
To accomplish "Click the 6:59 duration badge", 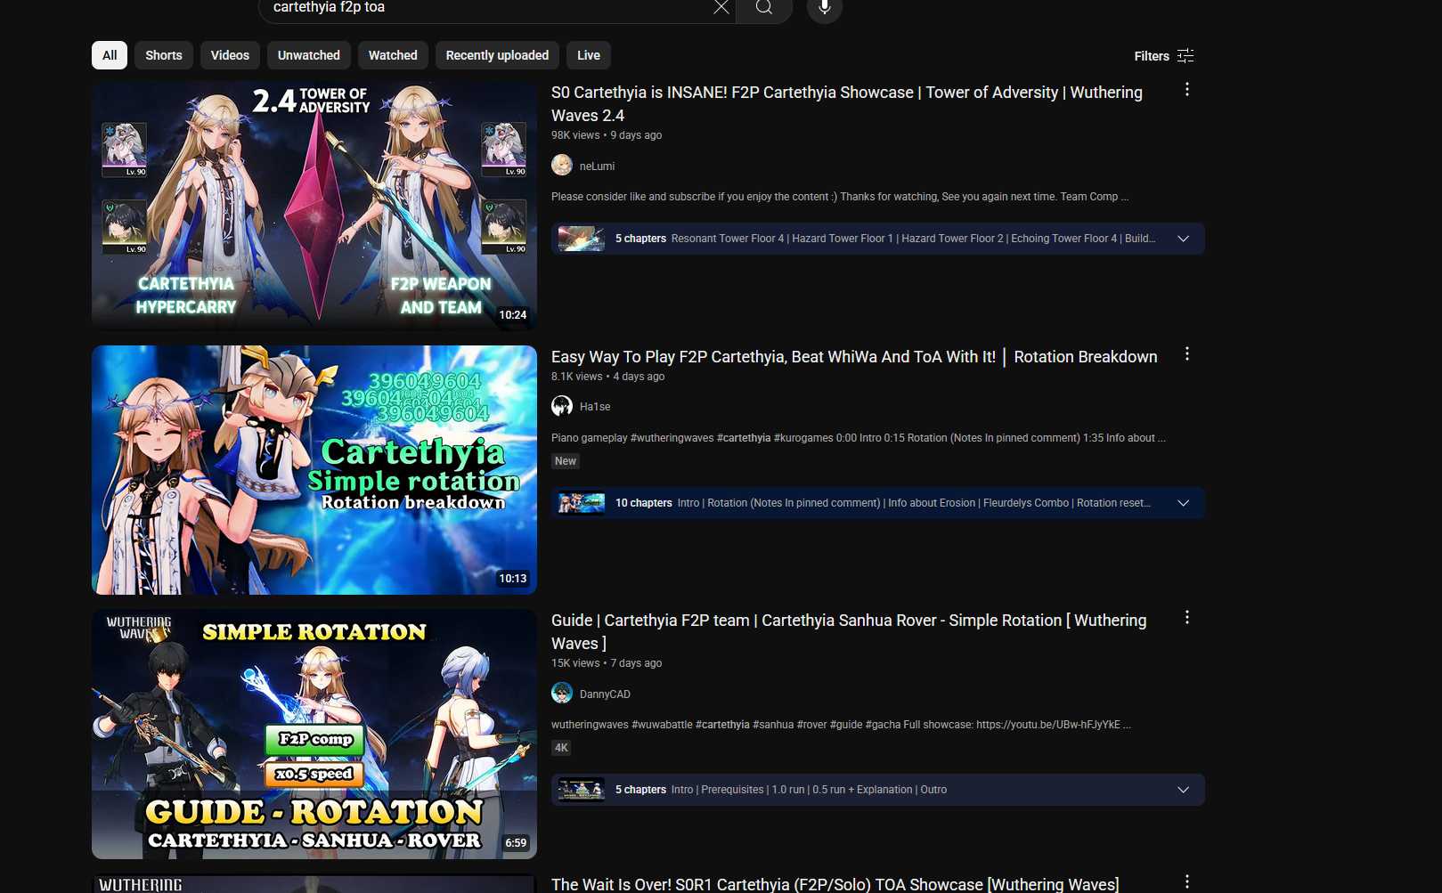I will (516, 843).
